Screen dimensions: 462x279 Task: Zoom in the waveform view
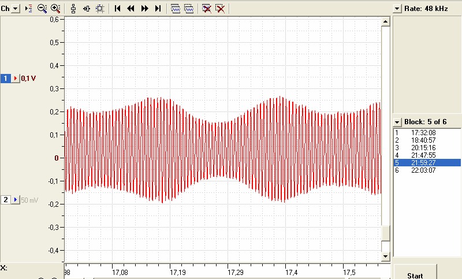[x=55, y=9]
